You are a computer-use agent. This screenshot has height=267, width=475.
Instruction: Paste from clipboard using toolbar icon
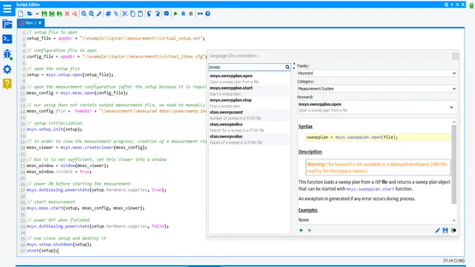tap(140, 14)
